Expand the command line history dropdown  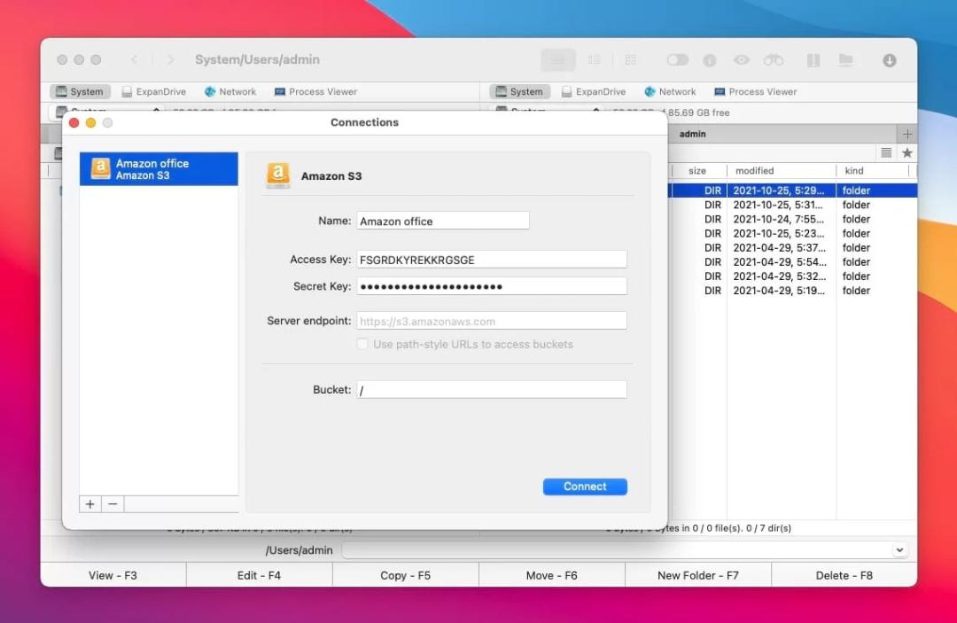[899, 549]
